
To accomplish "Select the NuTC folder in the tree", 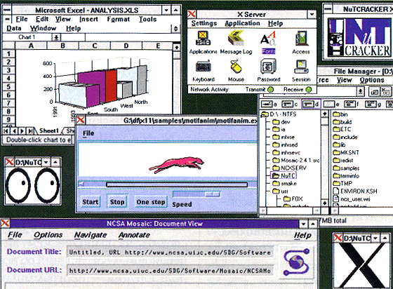I will pyautogui.click(x=284, y=175).
